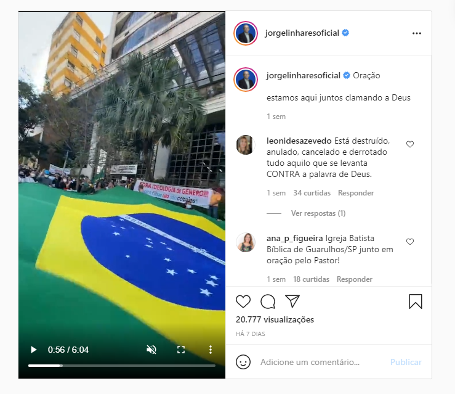455x394 pixels.
Task: Click the Publicar button
Action: 406,362
